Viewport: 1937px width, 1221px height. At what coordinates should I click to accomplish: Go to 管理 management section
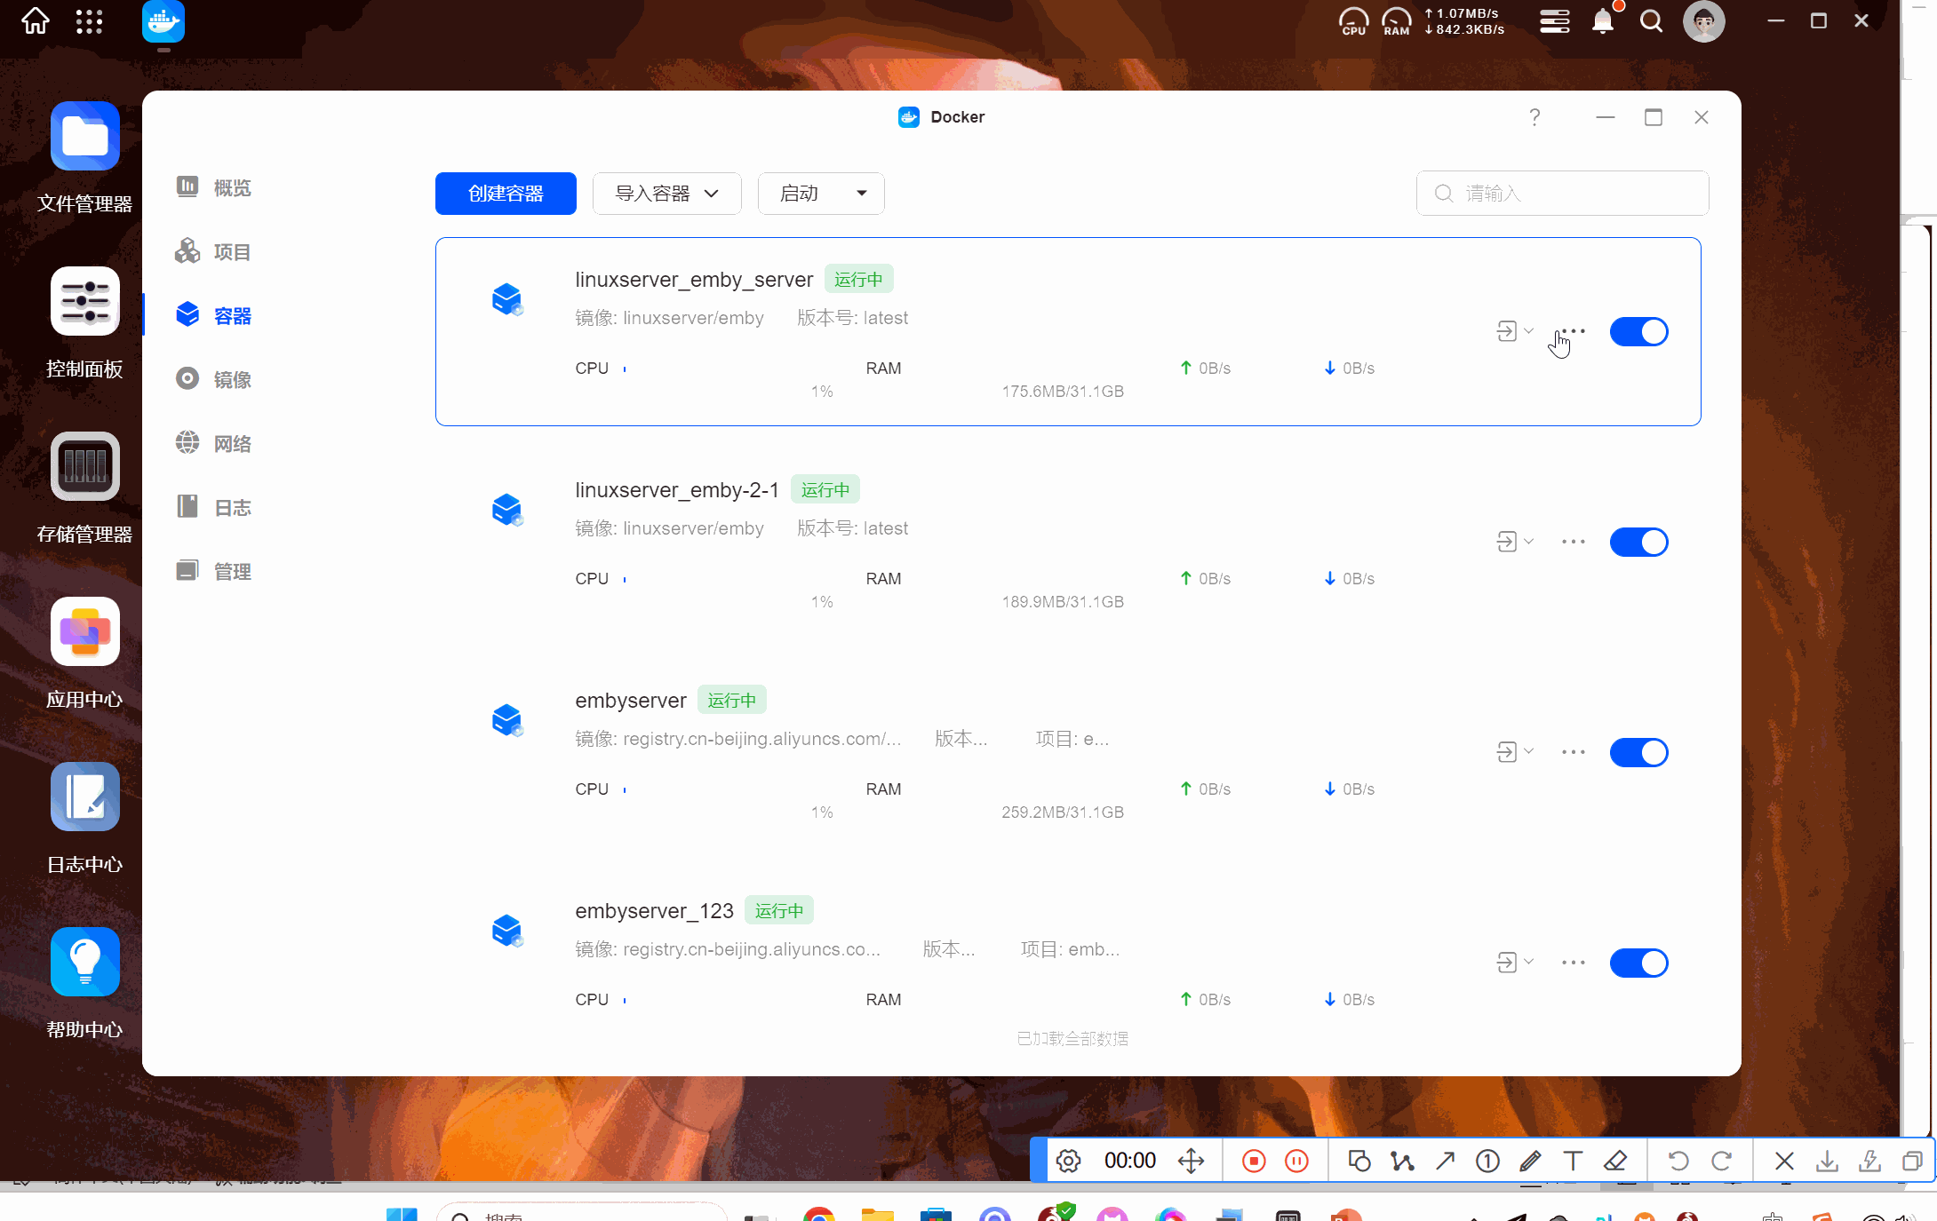click(214, 571)
